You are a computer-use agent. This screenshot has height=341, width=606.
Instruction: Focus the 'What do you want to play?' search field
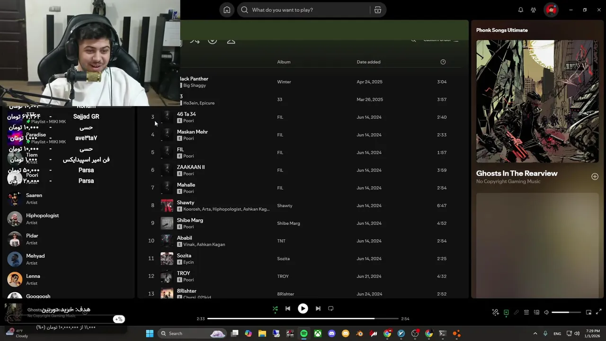tap(303, 10)
